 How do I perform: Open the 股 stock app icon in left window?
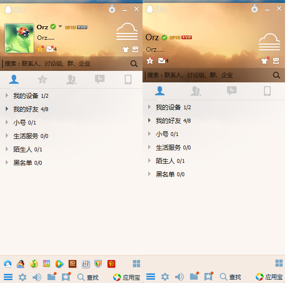pos(72,264)
